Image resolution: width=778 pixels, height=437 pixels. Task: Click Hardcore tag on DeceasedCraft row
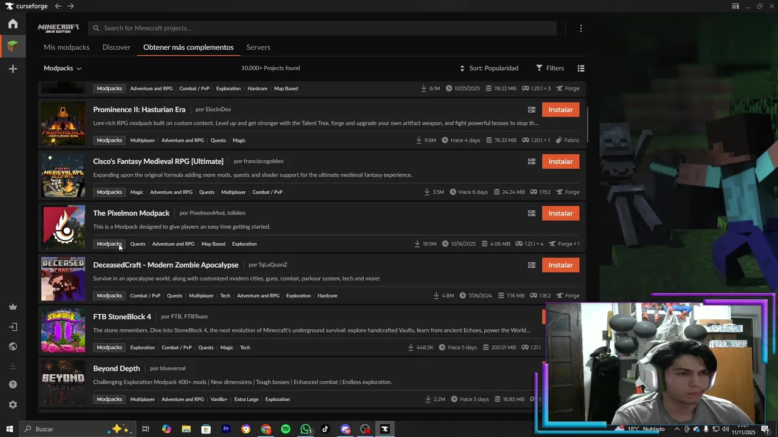coord(327,296)
